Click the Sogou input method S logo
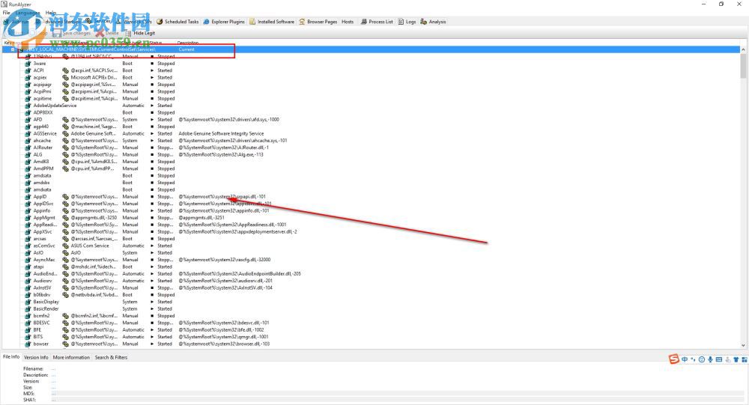749x405 pixels. coord(673,359)
